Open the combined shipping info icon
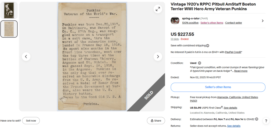 [x=208, y=46]
